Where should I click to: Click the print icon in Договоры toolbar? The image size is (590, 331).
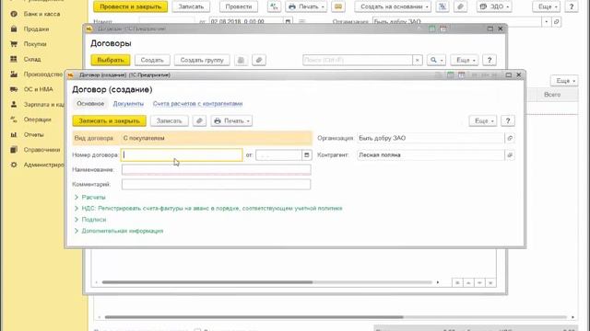(241, 60)
